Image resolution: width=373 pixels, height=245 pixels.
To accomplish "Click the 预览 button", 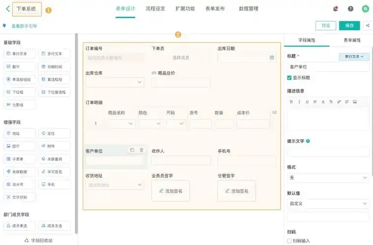I will (326, 25).
